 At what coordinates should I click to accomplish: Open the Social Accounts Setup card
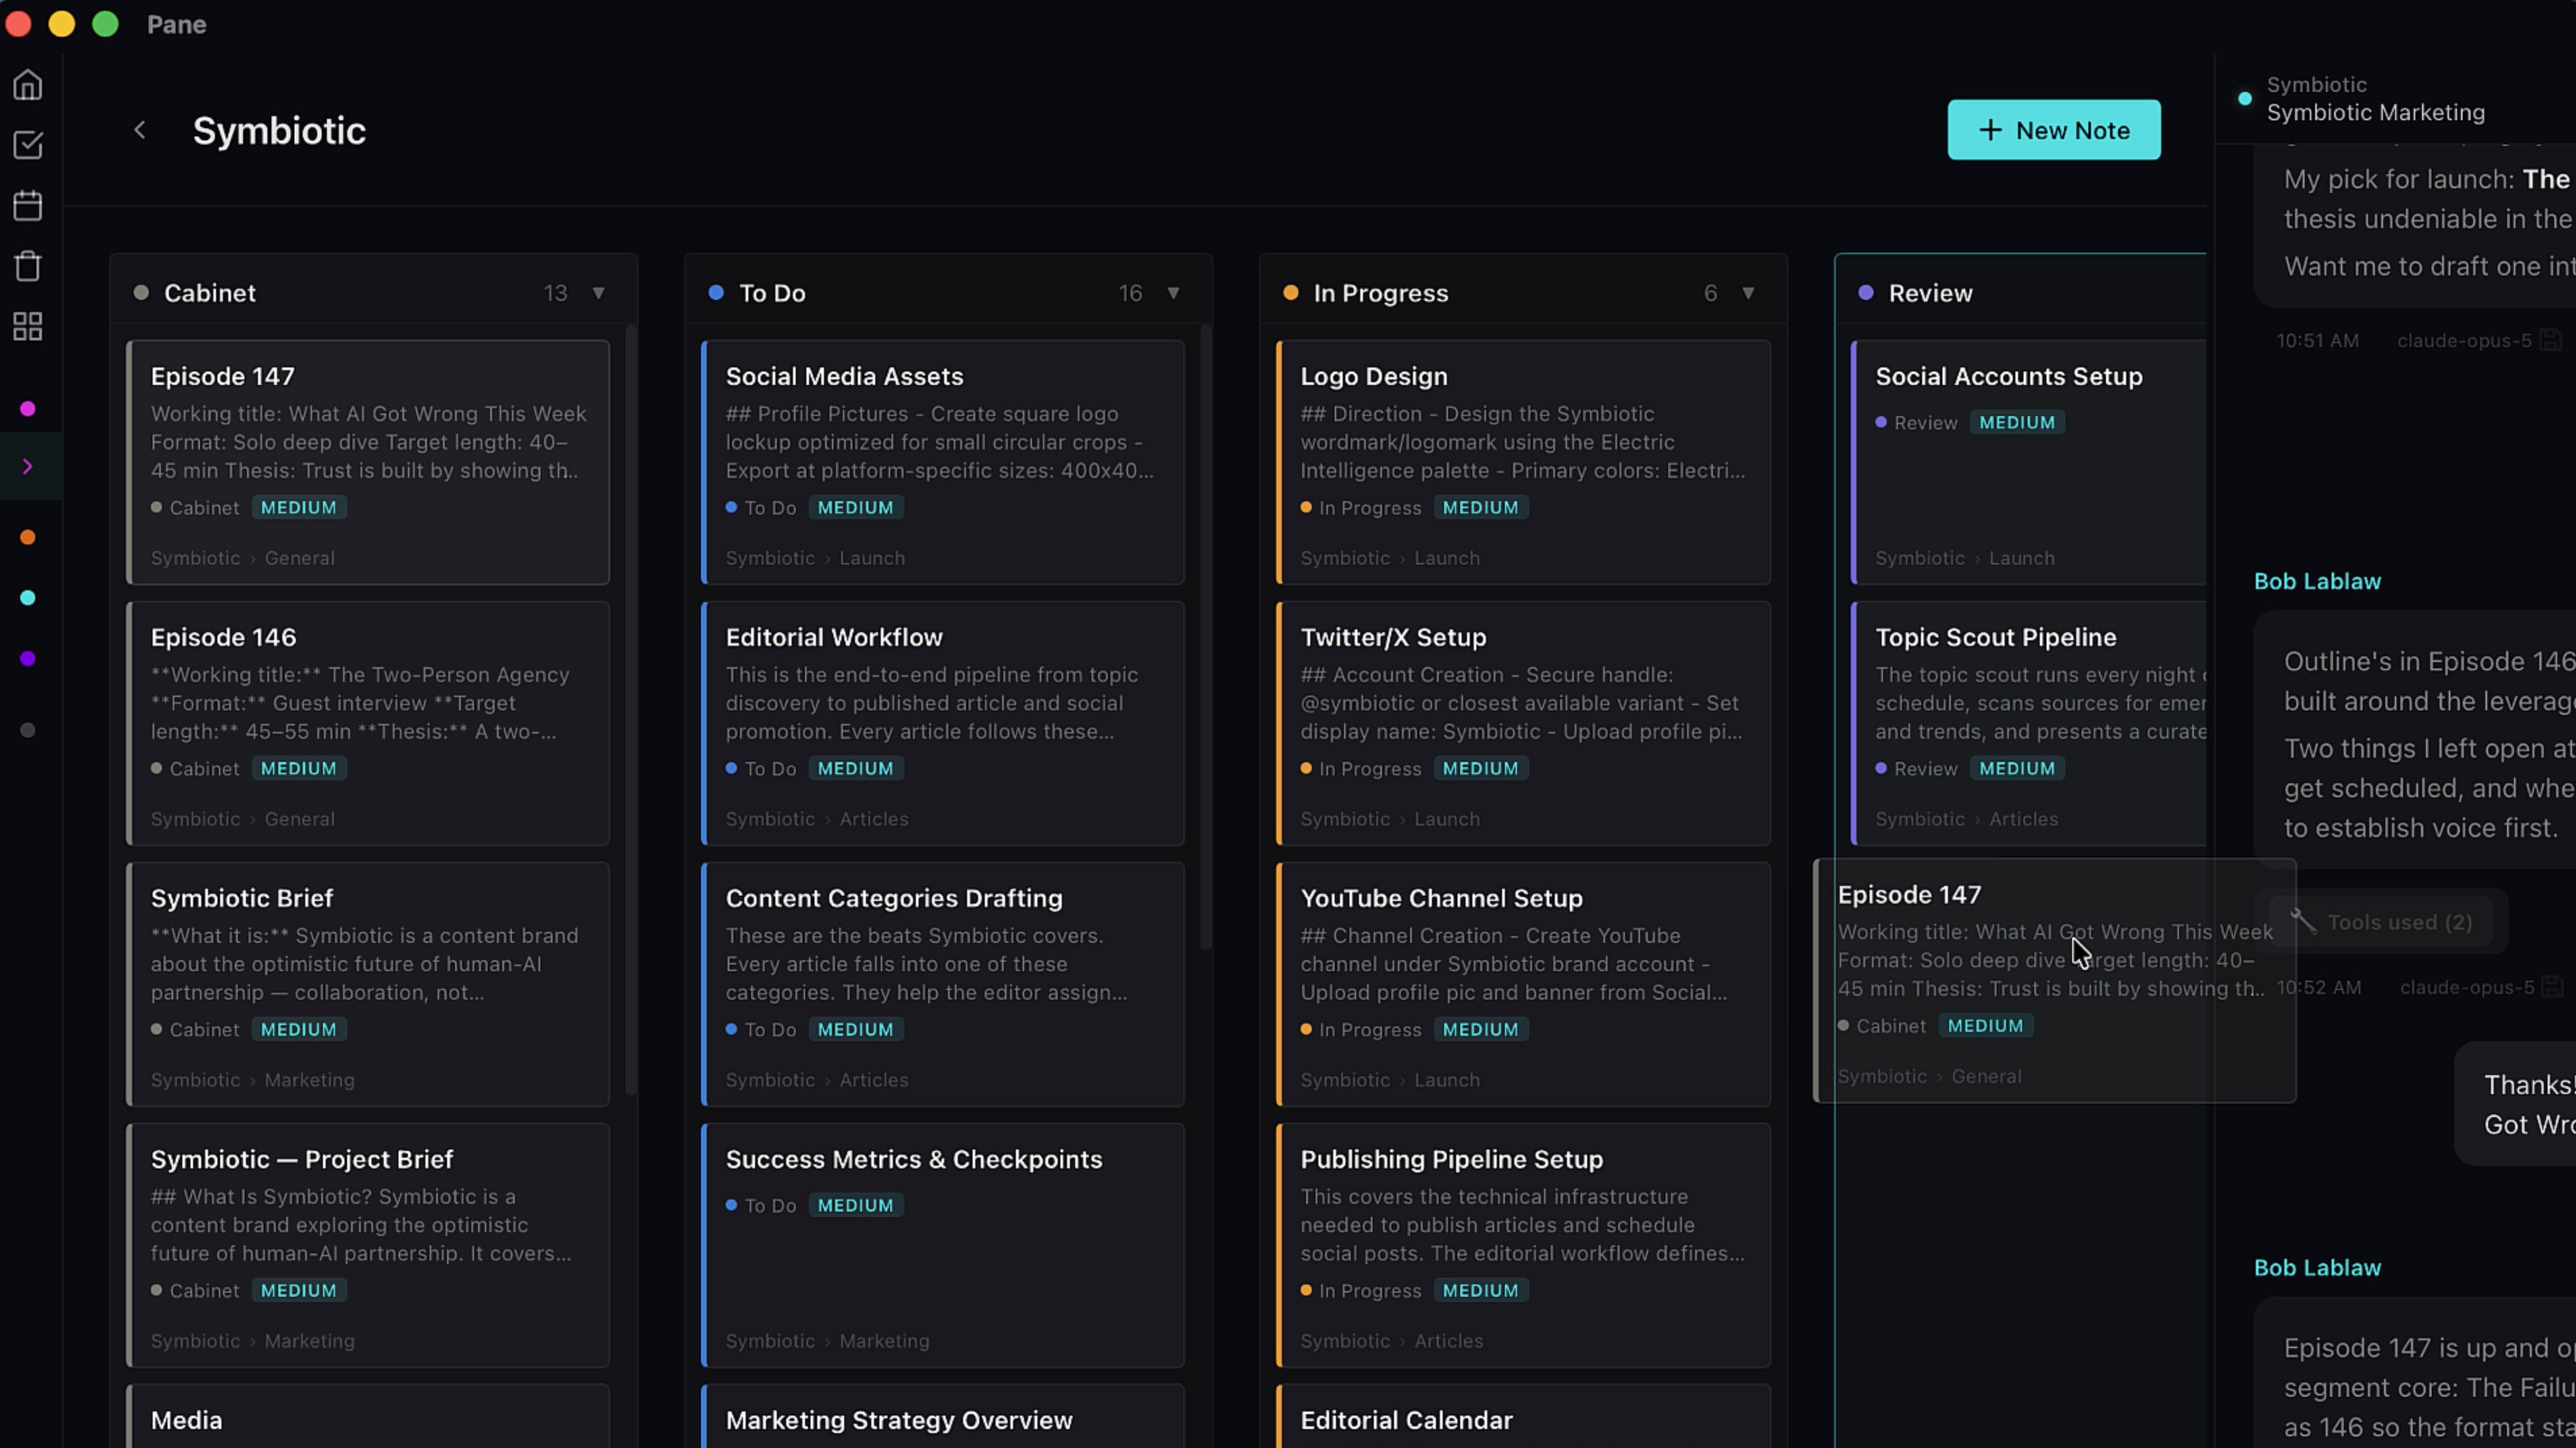pyautogui.click(x=2029, y=462)
